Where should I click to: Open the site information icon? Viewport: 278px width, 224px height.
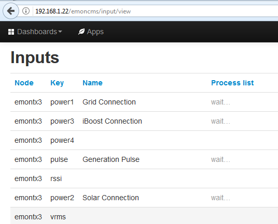[x=26, y=11]
